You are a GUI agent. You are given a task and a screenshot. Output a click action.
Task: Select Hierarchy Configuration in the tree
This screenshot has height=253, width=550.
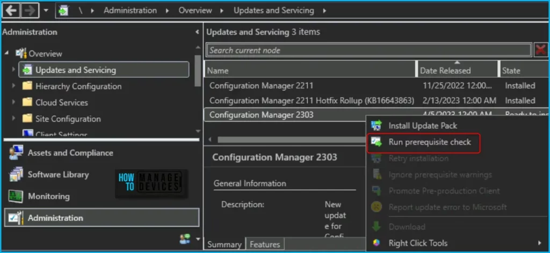(78, 86)
